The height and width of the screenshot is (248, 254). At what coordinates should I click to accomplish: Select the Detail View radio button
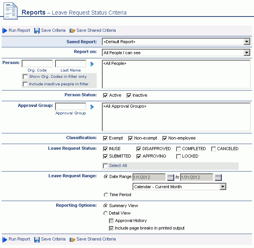pyautogui.click(x=105, y=213)
